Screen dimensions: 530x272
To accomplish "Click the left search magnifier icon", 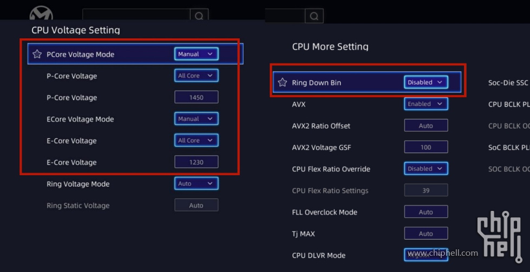I will pos(199,16).
